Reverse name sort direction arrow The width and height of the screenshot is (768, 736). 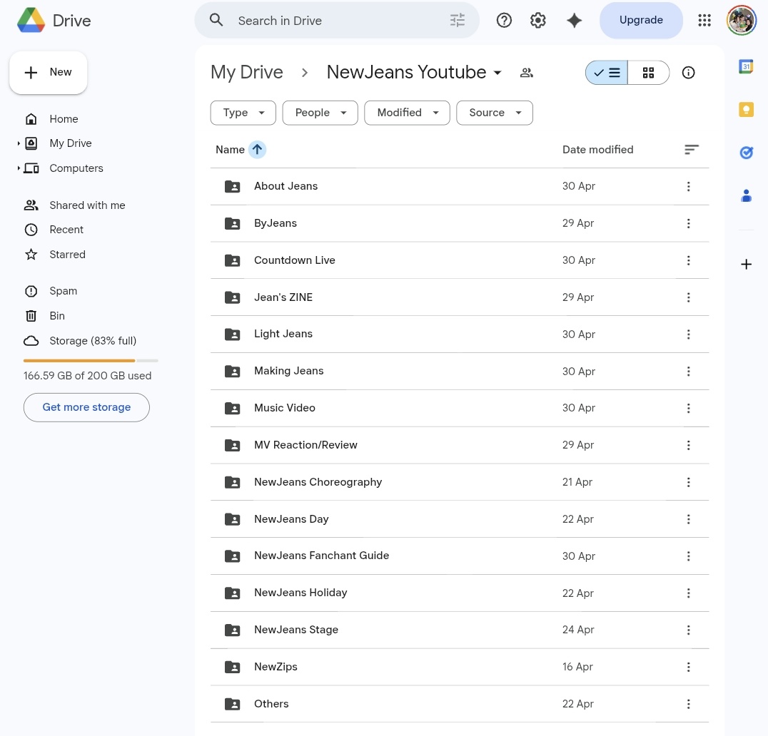(x=257, y=149)
